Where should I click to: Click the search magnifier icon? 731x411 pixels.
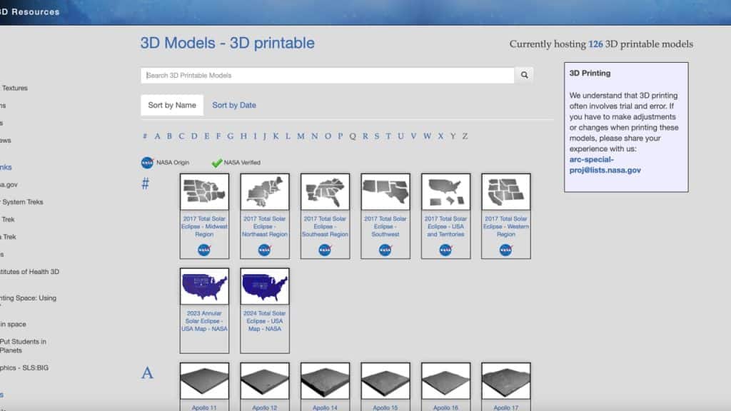click(525, 74)
